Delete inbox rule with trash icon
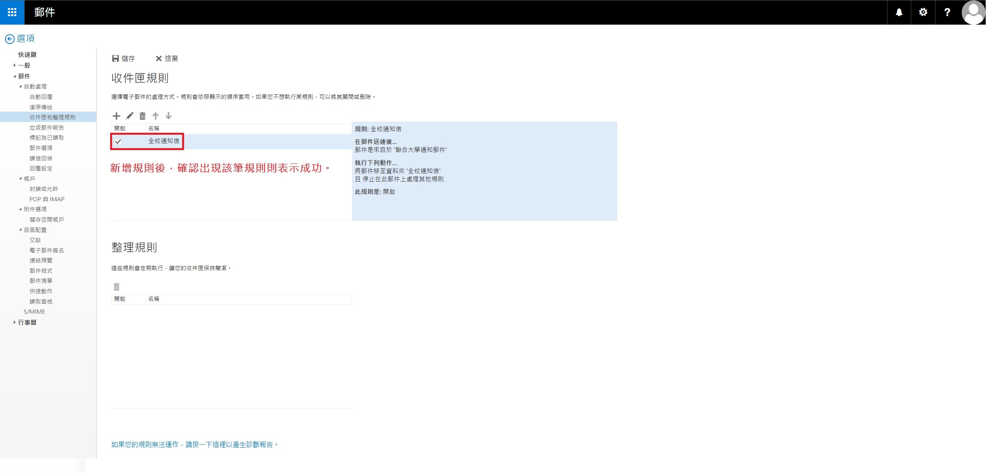 (x=143, y=116)
